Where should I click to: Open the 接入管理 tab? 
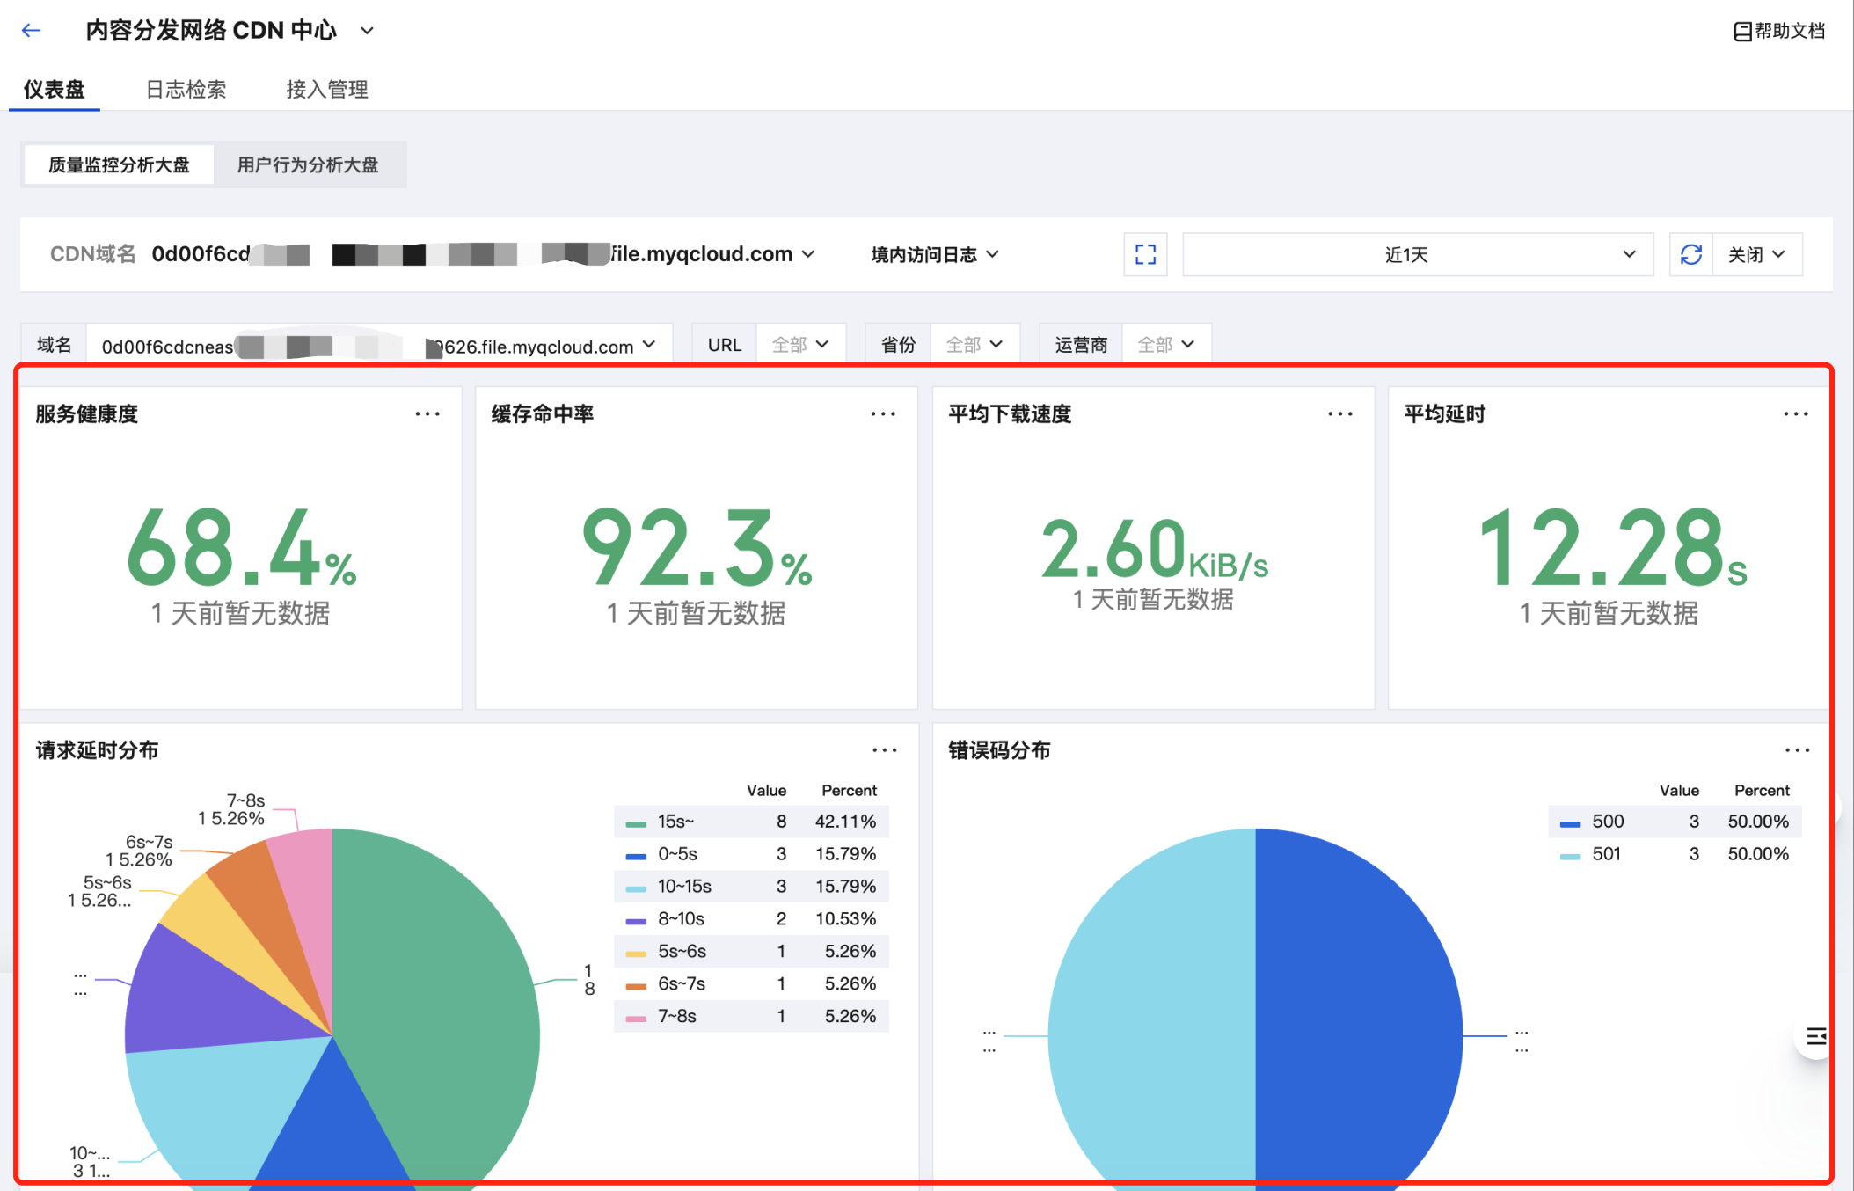[326, 90]
